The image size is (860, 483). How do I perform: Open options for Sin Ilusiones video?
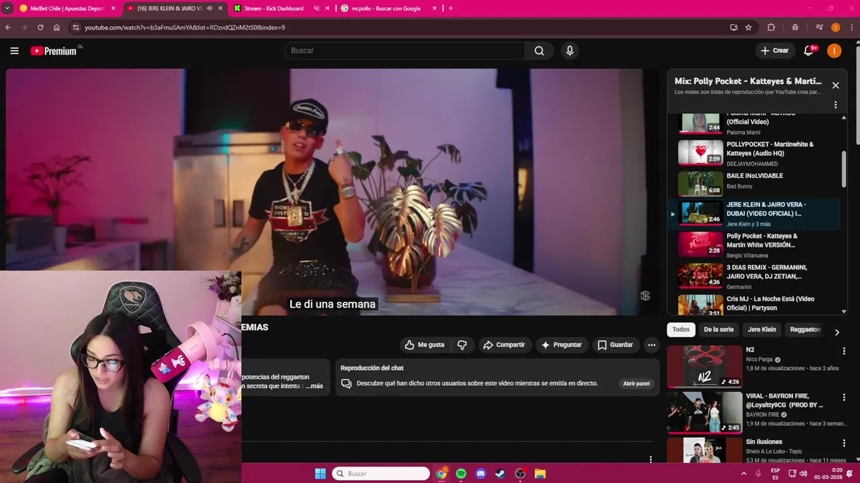click(844, 443)
